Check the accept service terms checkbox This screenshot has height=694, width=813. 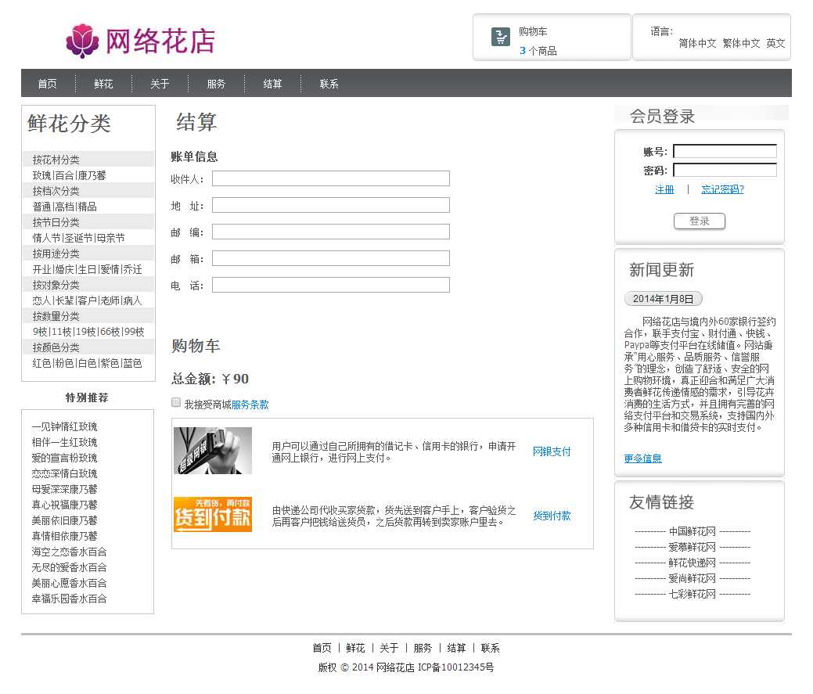[x=176, y=403]
